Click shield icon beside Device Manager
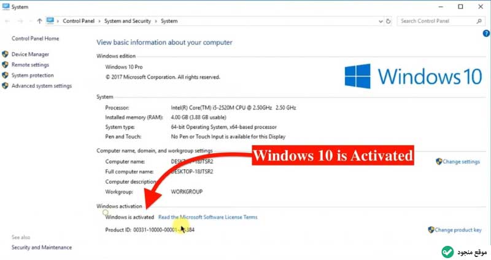This screenshot has height=260, width=491. (x=5, y=54)
